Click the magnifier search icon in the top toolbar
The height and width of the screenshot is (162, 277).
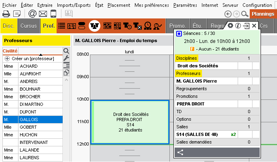pyautogui.click(x=245, y=14)
